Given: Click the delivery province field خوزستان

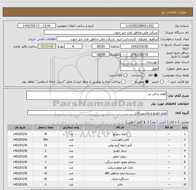Looking at the screenshot, I should click(140, 62).
